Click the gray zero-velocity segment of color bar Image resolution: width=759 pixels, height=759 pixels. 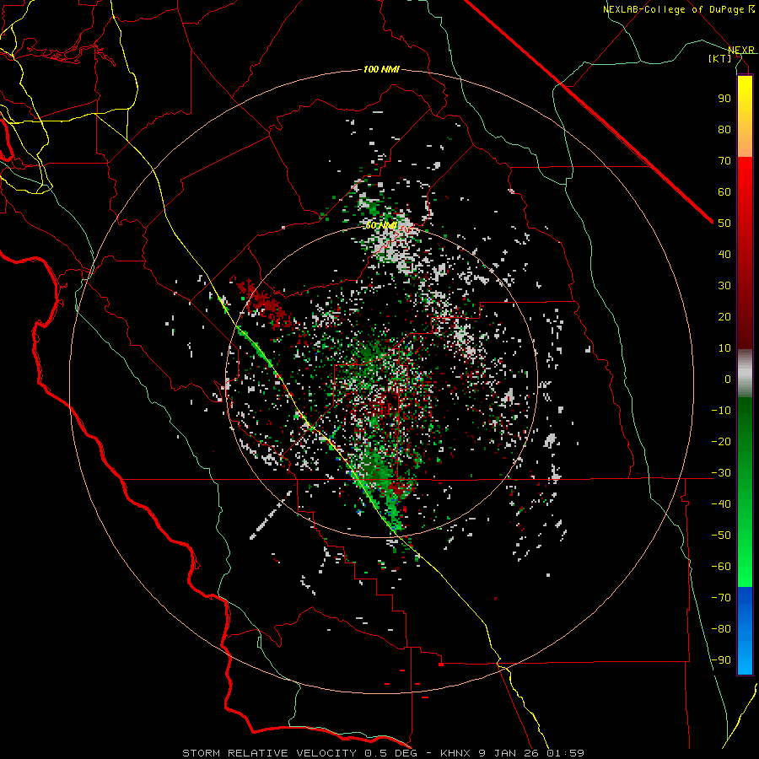[745, 373]
